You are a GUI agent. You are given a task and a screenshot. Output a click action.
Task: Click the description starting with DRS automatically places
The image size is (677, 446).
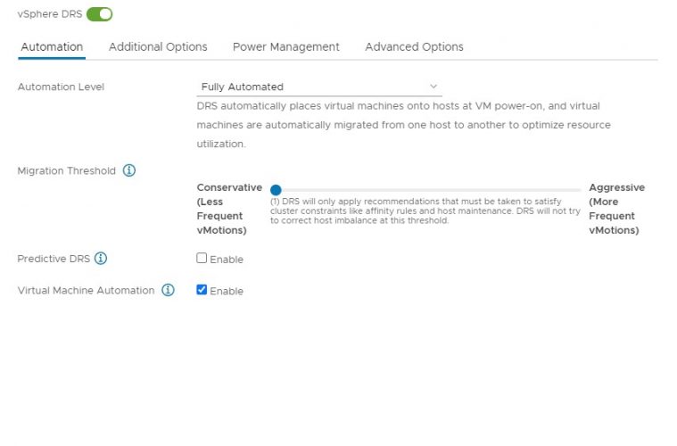[404, 125]
